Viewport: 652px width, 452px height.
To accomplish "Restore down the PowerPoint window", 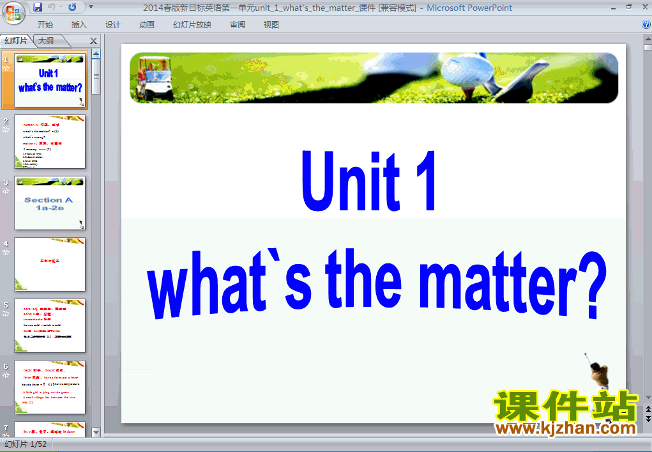I will (629, 7).
